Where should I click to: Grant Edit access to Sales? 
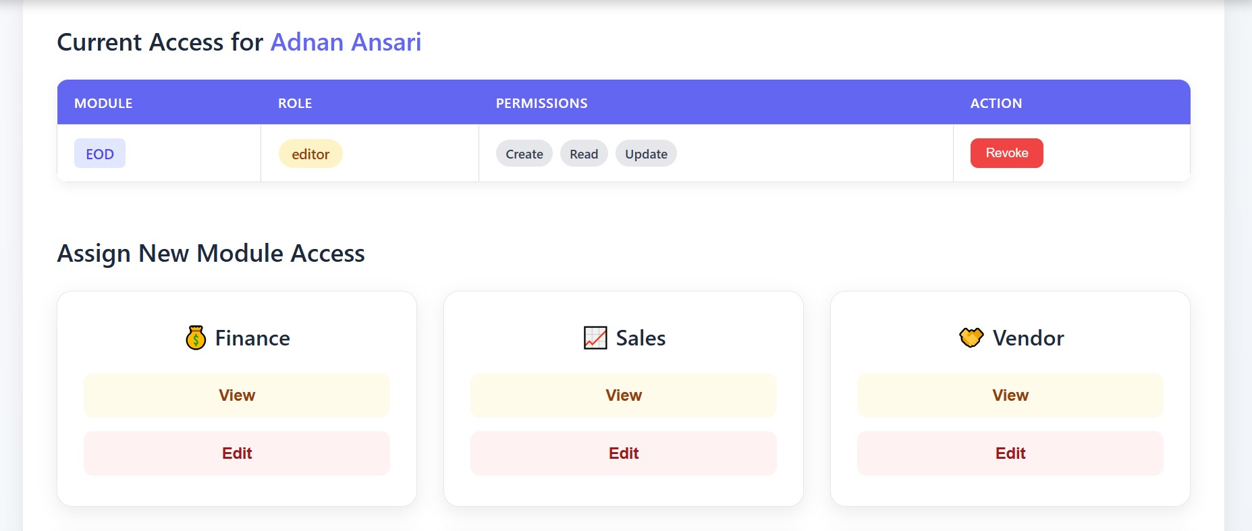coord(624,453)
